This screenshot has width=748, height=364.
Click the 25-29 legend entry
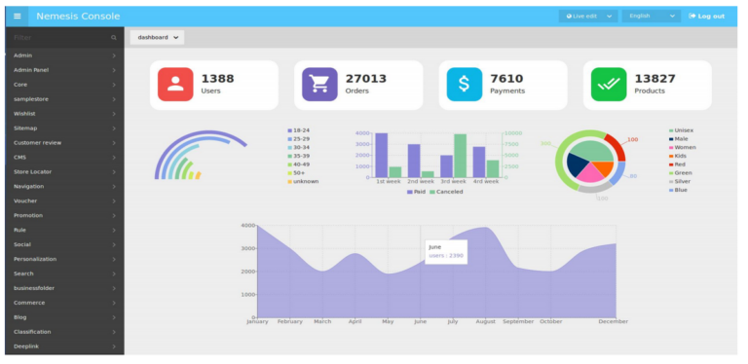pos(299,139)
